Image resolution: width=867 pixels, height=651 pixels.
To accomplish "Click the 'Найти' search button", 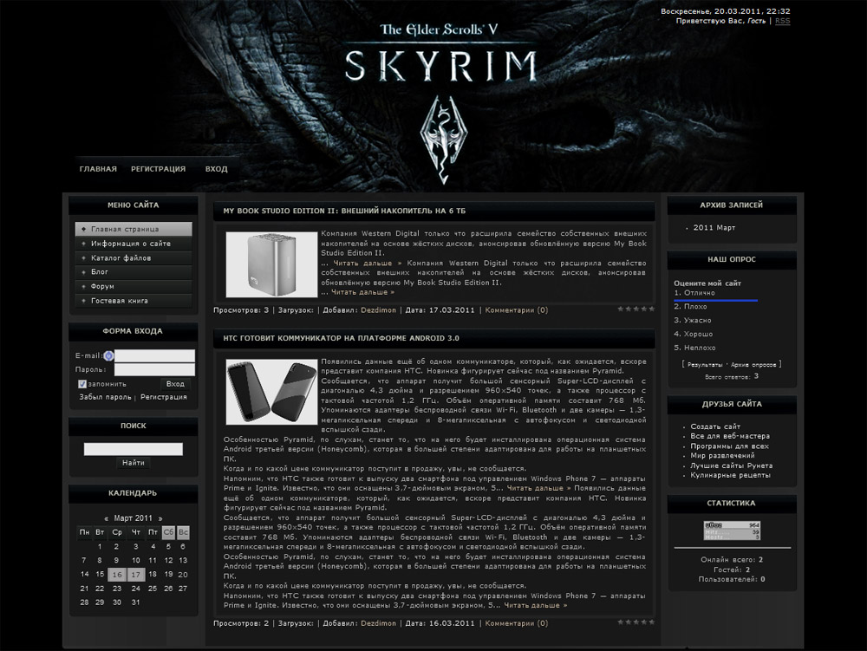I will coord(134,463).
